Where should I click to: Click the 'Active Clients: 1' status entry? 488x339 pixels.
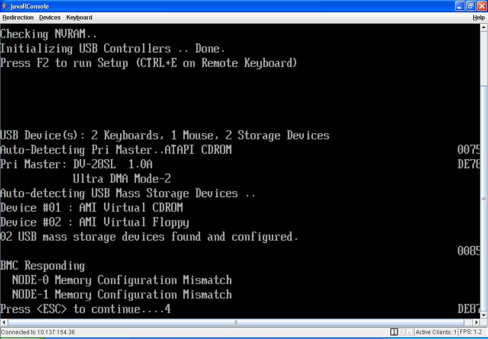coord(436,332)
